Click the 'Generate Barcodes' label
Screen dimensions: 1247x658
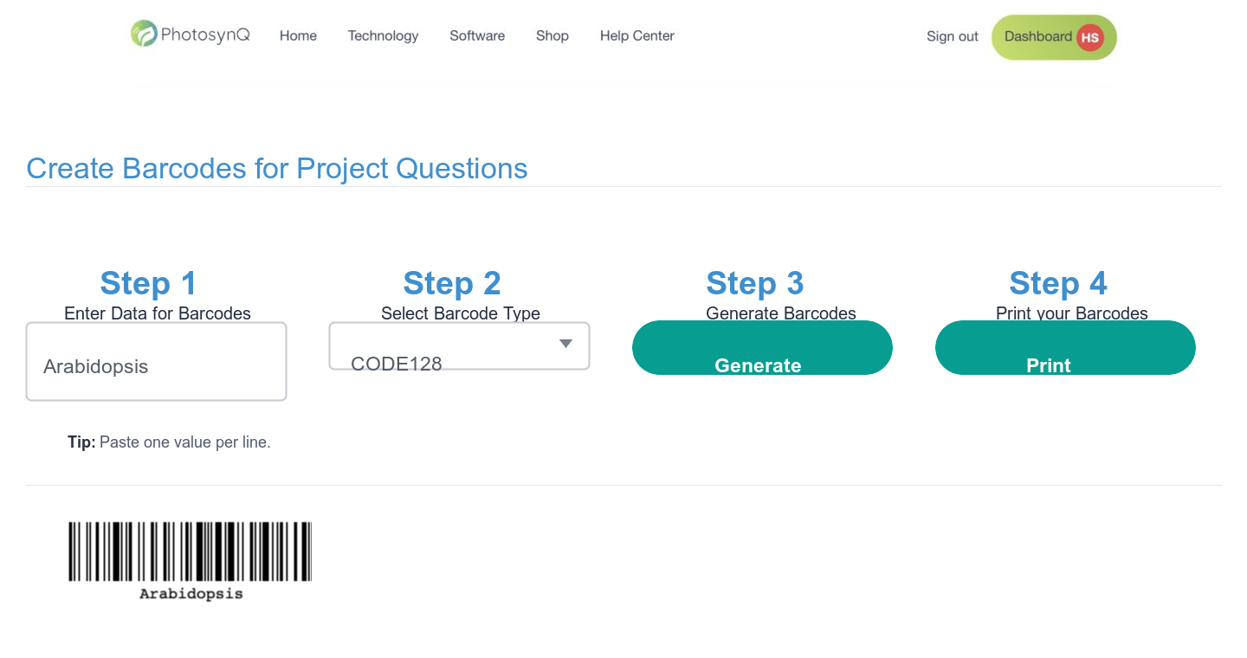tap(781, 313)
